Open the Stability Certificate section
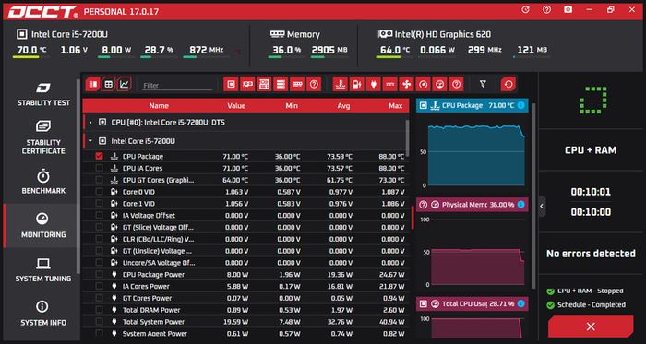 pyautogui.click(x=43, y=137)
